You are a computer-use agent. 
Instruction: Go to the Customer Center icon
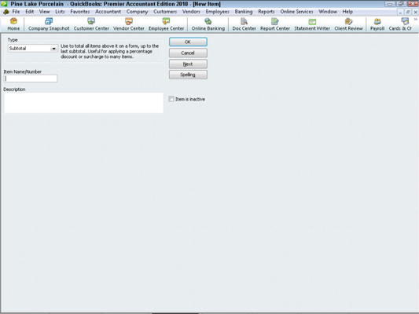91,24
